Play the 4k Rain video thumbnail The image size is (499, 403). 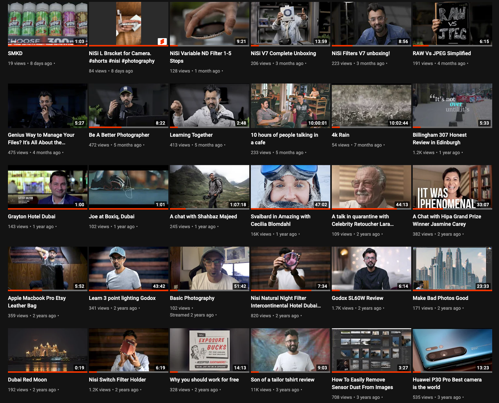tap(372, 106)
